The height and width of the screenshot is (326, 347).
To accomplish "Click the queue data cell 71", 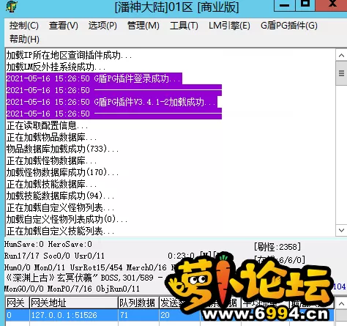I will 138,315.
